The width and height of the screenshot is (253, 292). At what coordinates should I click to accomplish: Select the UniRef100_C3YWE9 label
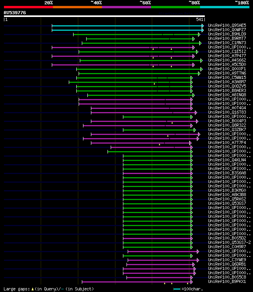click(x=227, y=260)
